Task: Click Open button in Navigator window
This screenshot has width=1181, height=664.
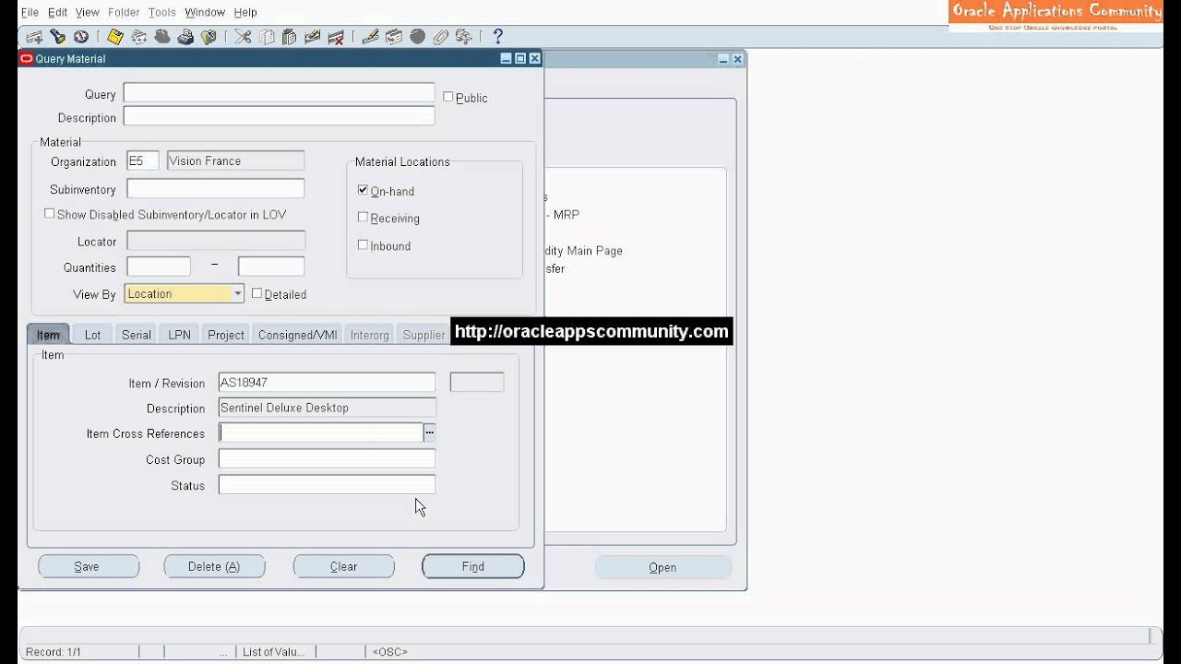Action: coord(662,567)
